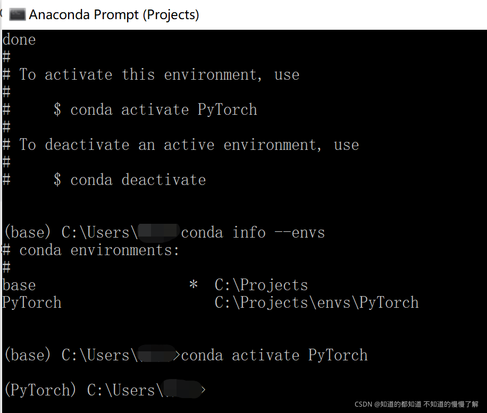Viewport: 487px width, 413px height.
Task: Select the conda info --envs command text
Action: (x=253, y=232)
